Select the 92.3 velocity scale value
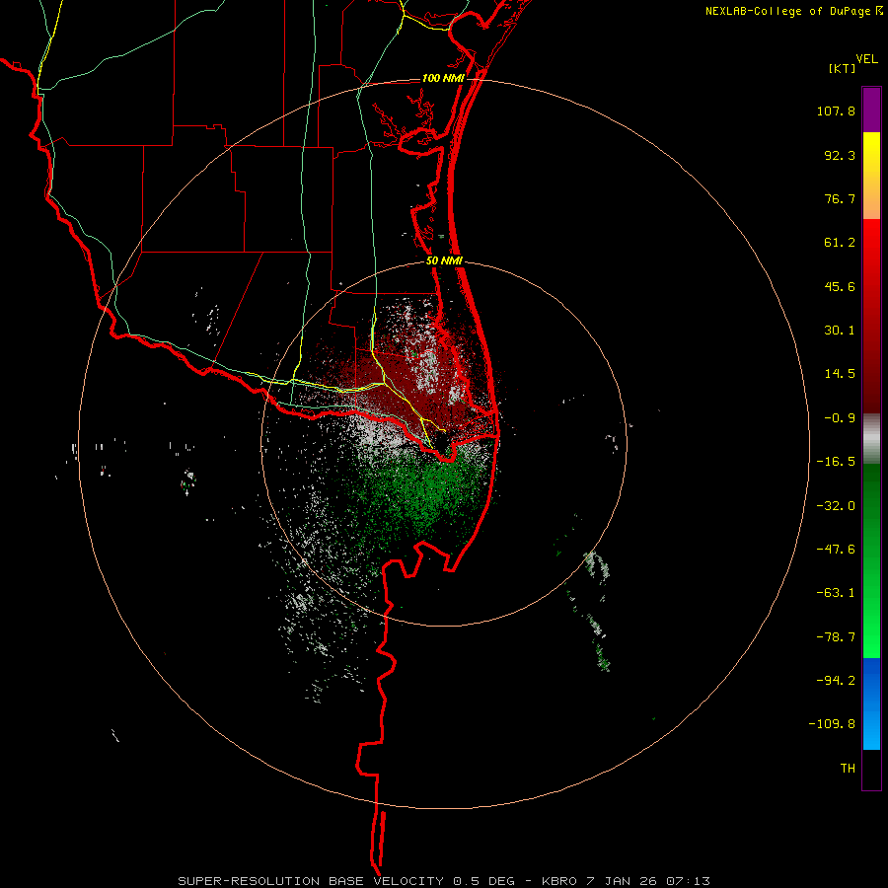 840,155
